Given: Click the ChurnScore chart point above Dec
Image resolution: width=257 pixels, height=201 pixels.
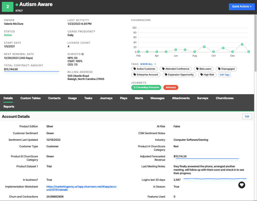Looking at the screenshot, I should pos(233,52).
